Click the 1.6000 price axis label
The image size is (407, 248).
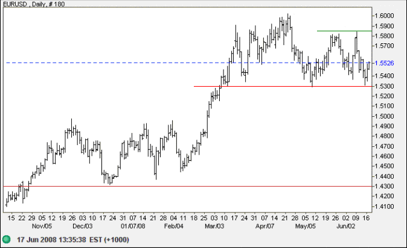click(384, 16)
